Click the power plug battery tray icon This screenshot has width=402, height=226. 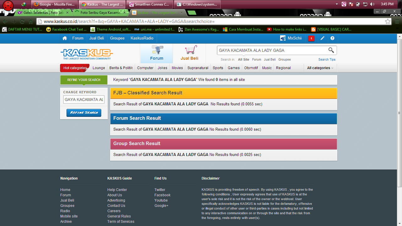pyautogui.click(x=358, y=4)
